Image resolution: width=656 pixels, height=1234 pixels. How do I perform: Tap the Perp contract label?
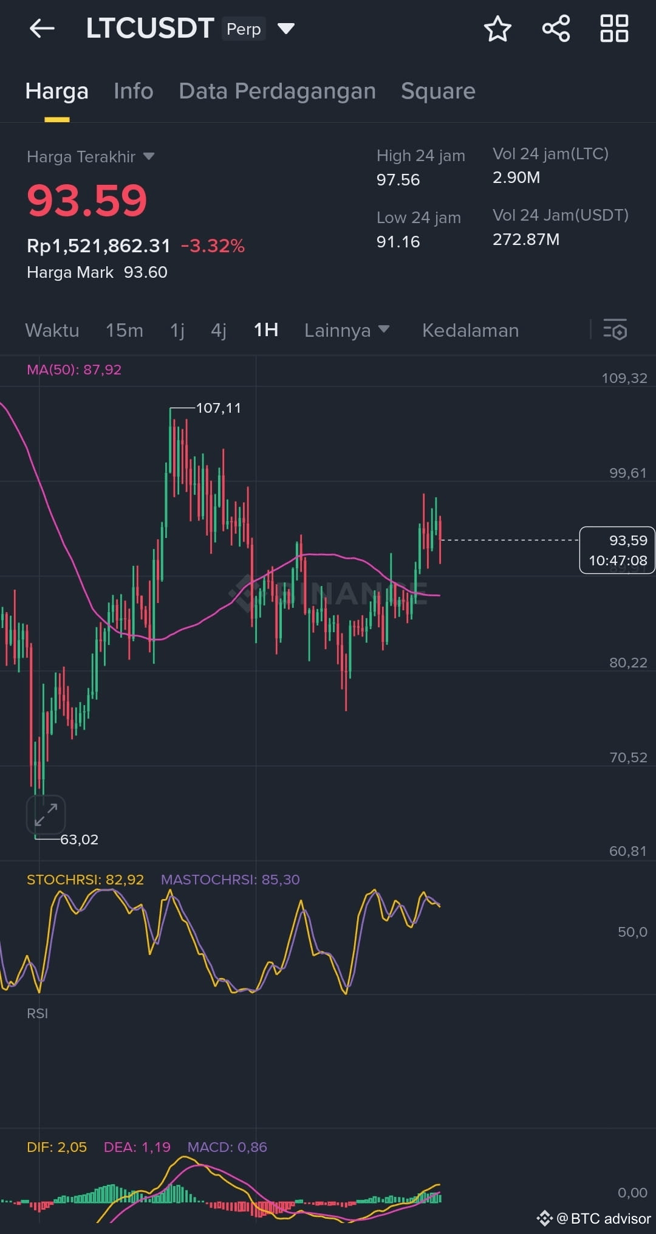point(244,29)
